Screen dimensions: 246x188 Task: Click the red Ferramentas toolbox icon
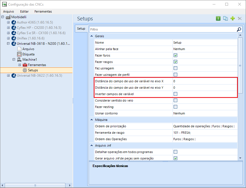point(25,65)
